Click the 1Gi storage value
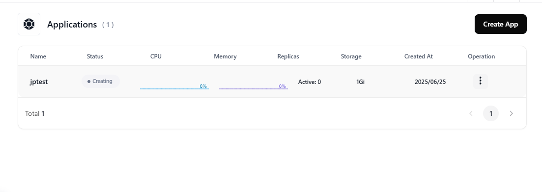 click(x=361, y=82)
